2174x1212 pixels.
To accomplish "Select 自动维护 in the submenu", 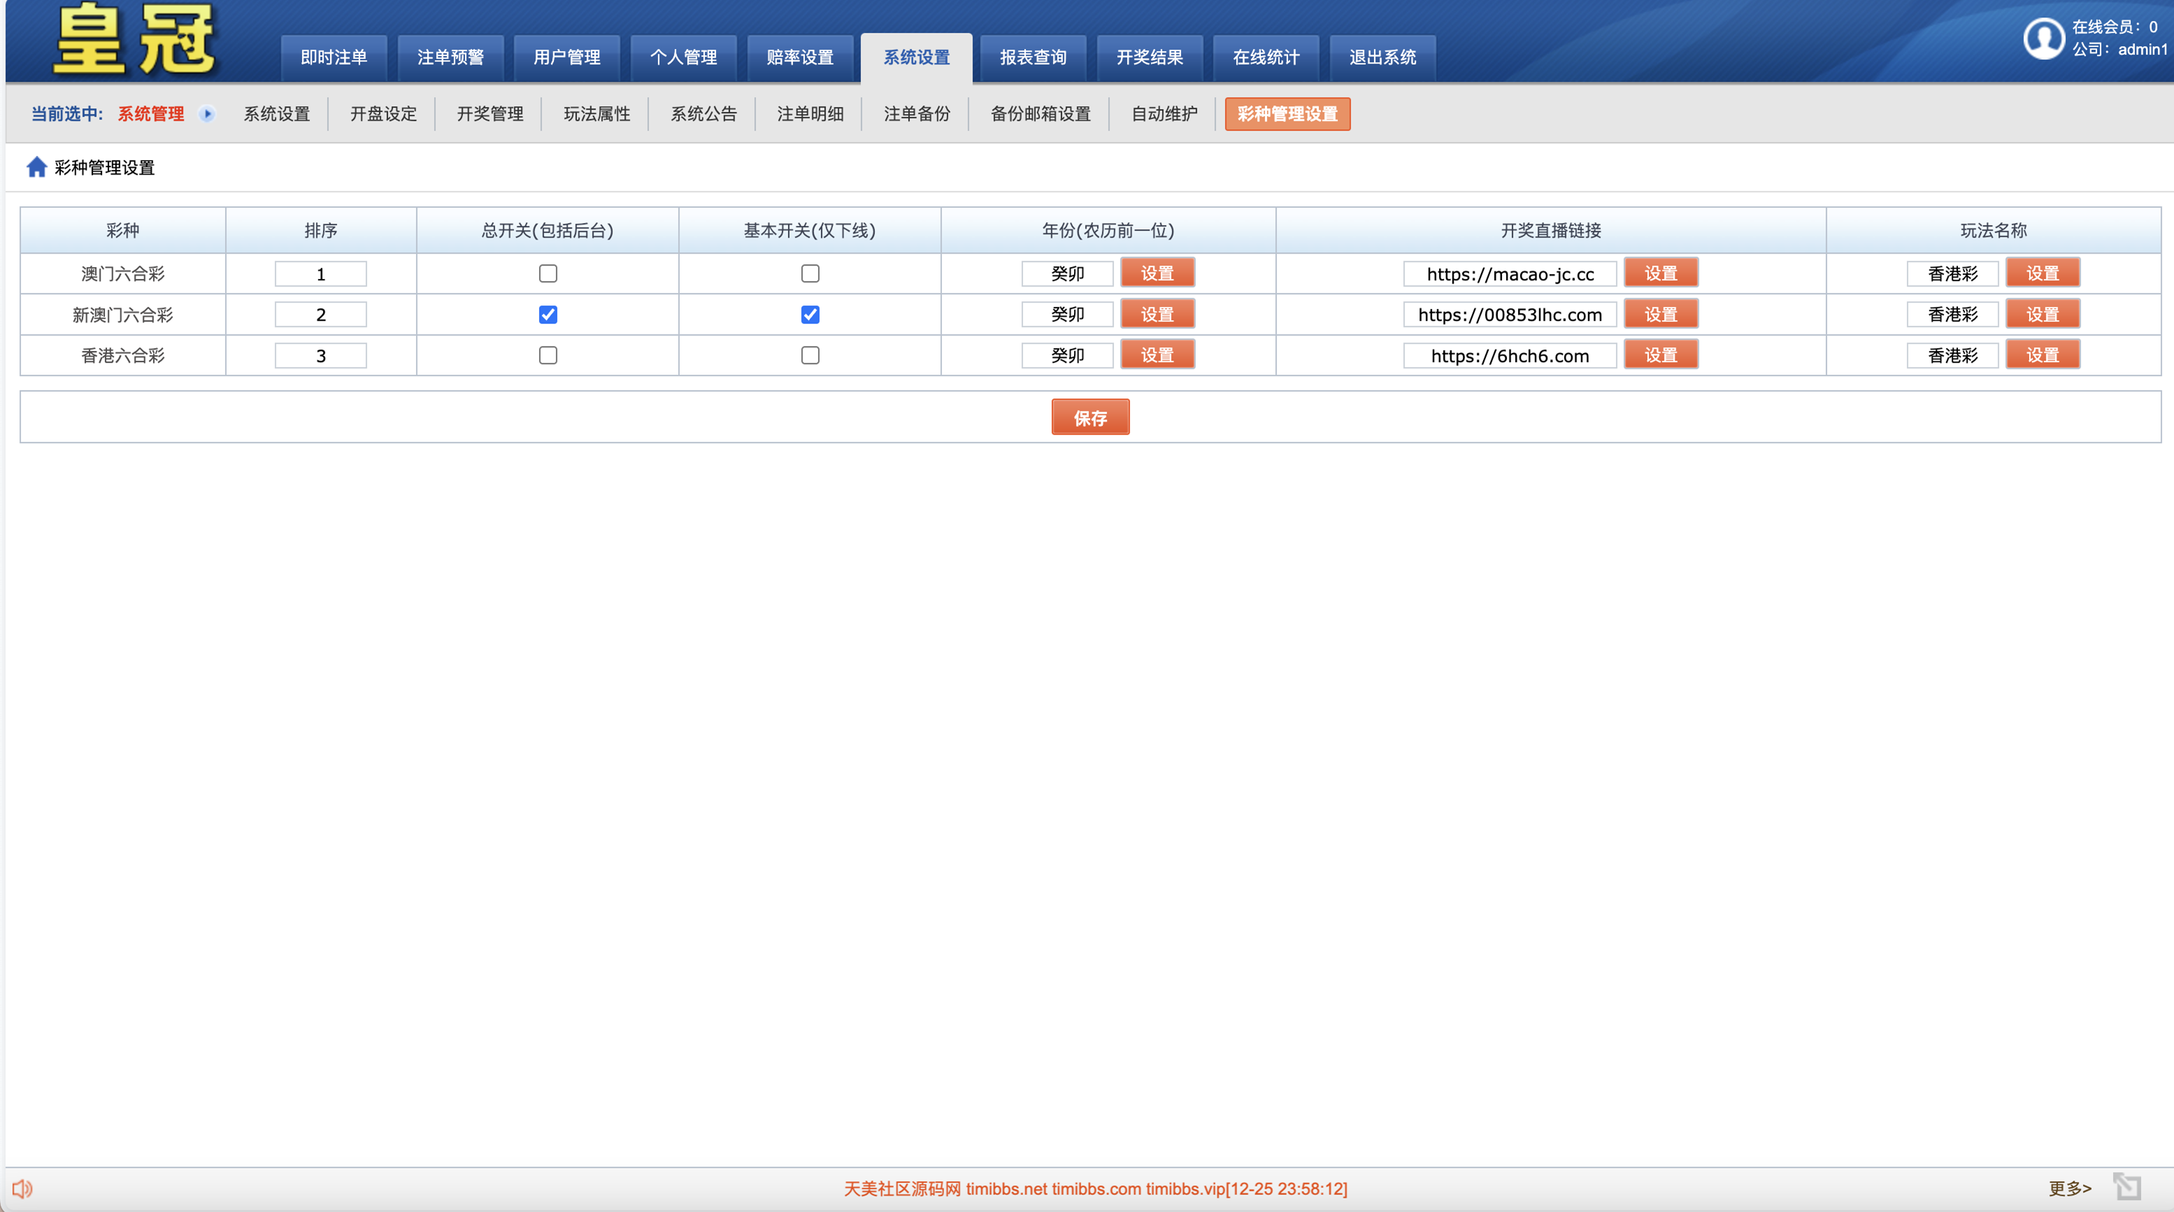I will click(1164, 114).
